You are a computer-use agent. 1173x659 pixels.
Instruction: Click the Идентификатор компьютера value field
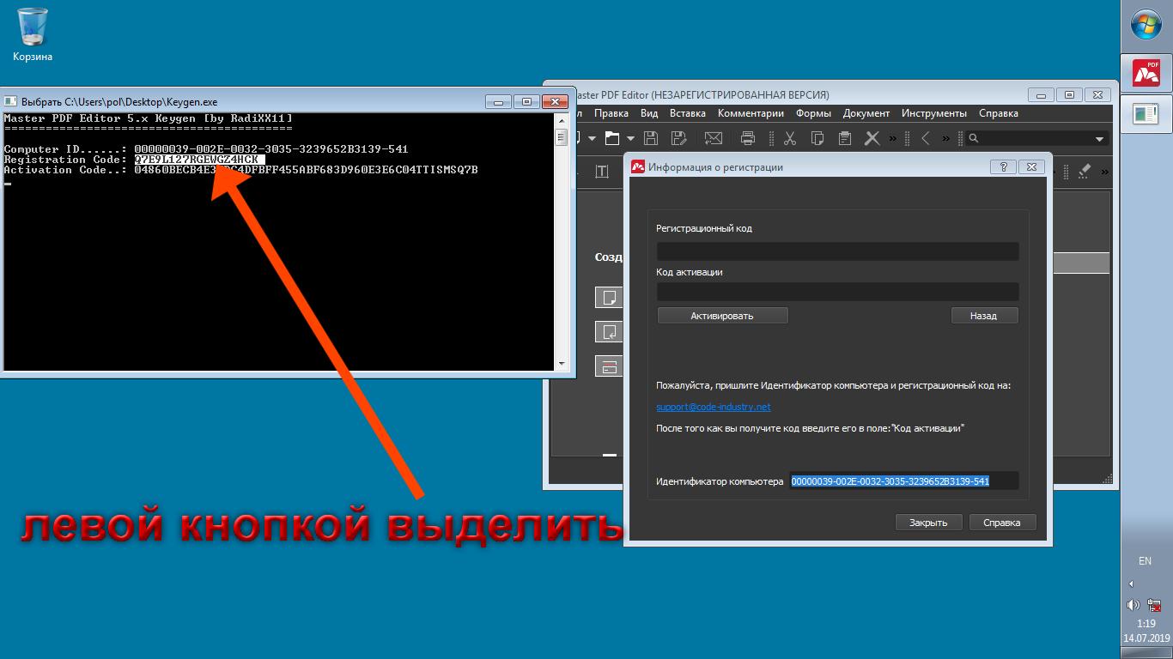[904, 481]
